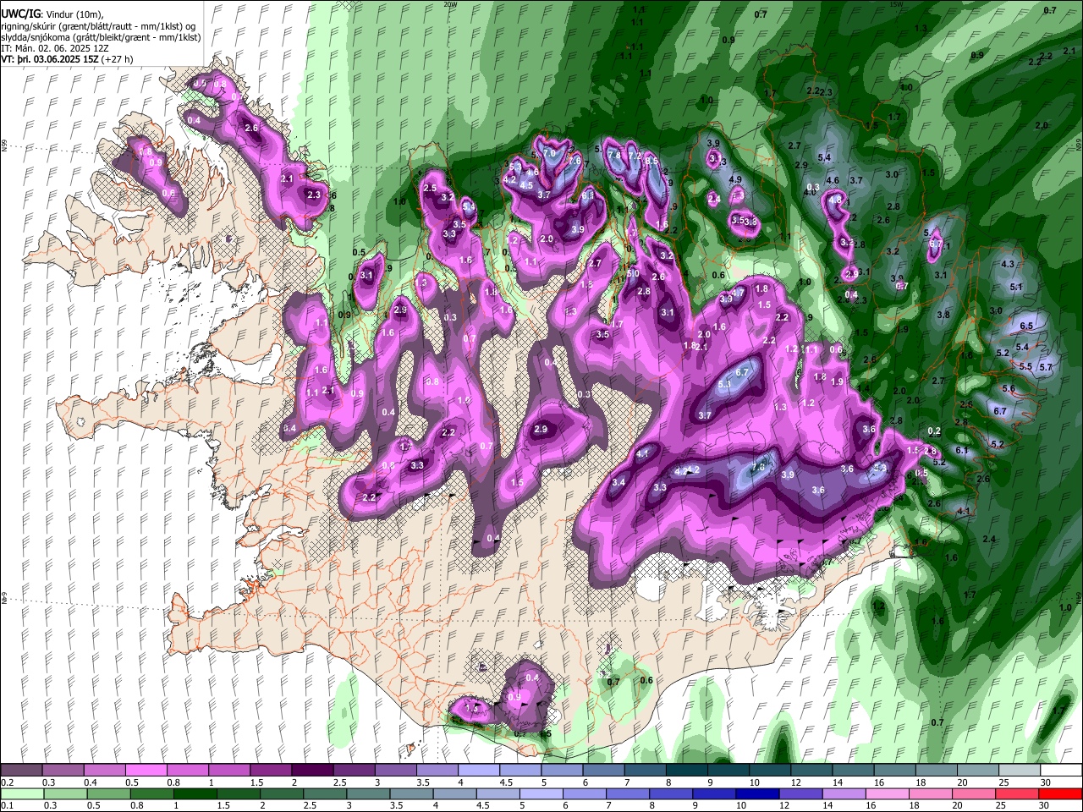The width and height of the screenshot is (1083, 812).
Task: Choose the 0.8 swatch in purple legend row
Action: (x=187, y=771)
